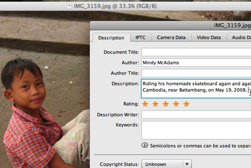The height and width of the screenshot is (168, 251).
Task: Select the Unknown copyright status box
Action: (167, 164)
